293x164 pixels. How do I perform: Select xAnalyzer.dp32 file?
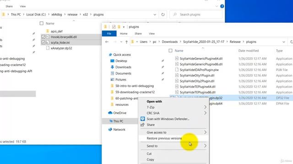(x=61, y=48)
